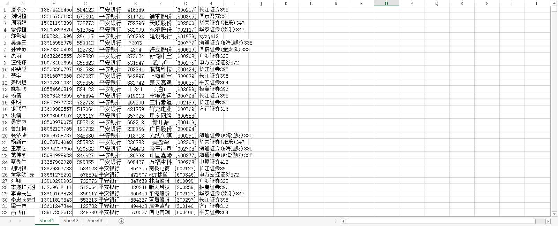Viewport: 558px width, 226px height.
Task: Select stock code [600894]
Action: click(x=186, y=129)
